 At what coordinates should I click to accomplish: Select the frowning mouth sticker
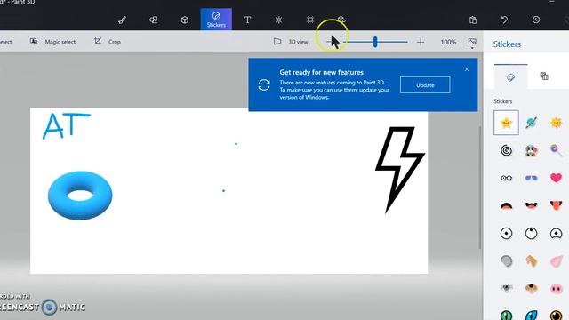506,206
